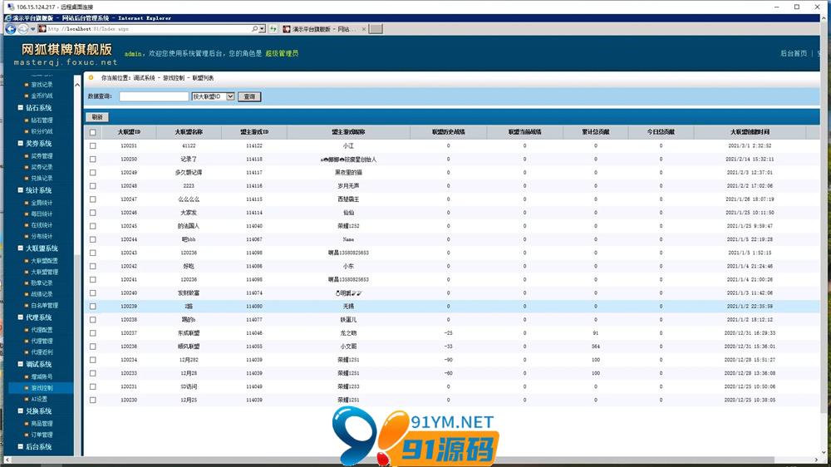Screen dimensions: 831x467
Task: Click the sidebar scroll-up arrow
Action: click(76, 85)
